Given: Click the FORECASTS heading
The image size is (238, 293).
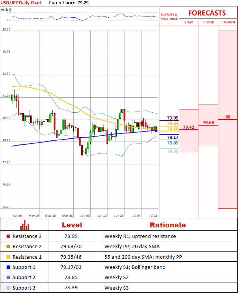Looking at the screenshot, I should 207,13.
